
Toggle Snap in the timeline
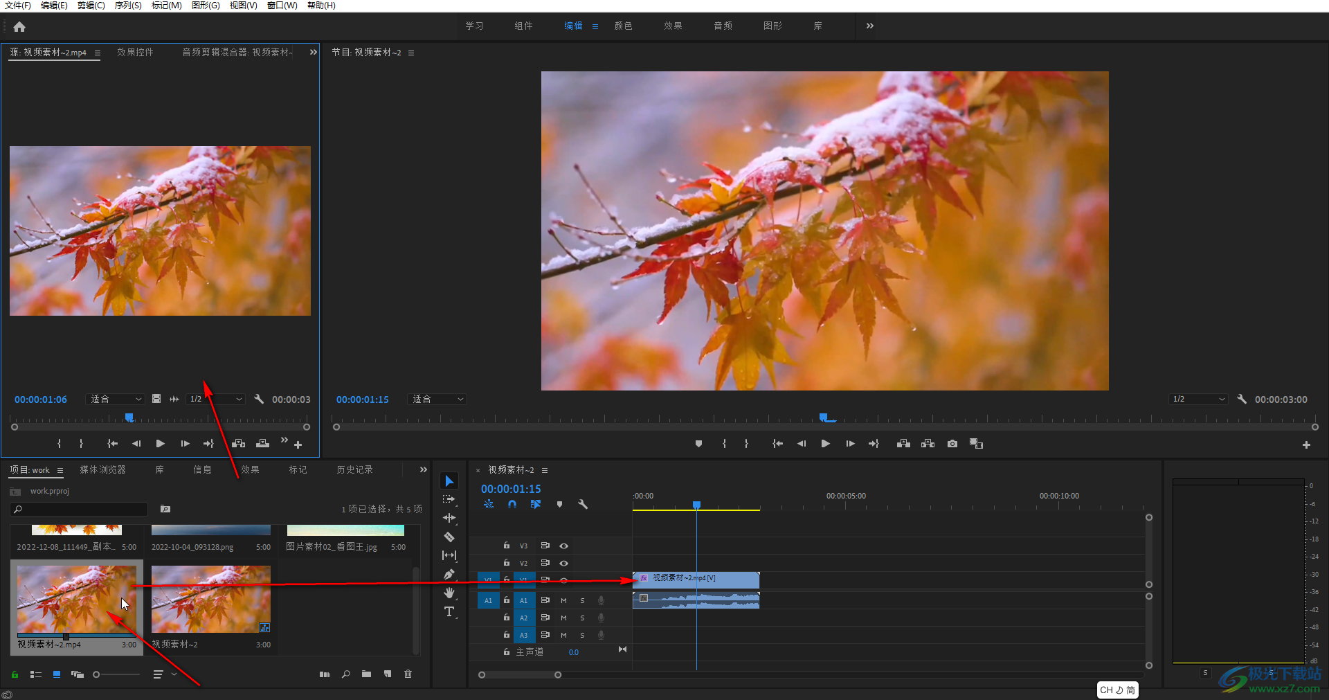point(512,505)
